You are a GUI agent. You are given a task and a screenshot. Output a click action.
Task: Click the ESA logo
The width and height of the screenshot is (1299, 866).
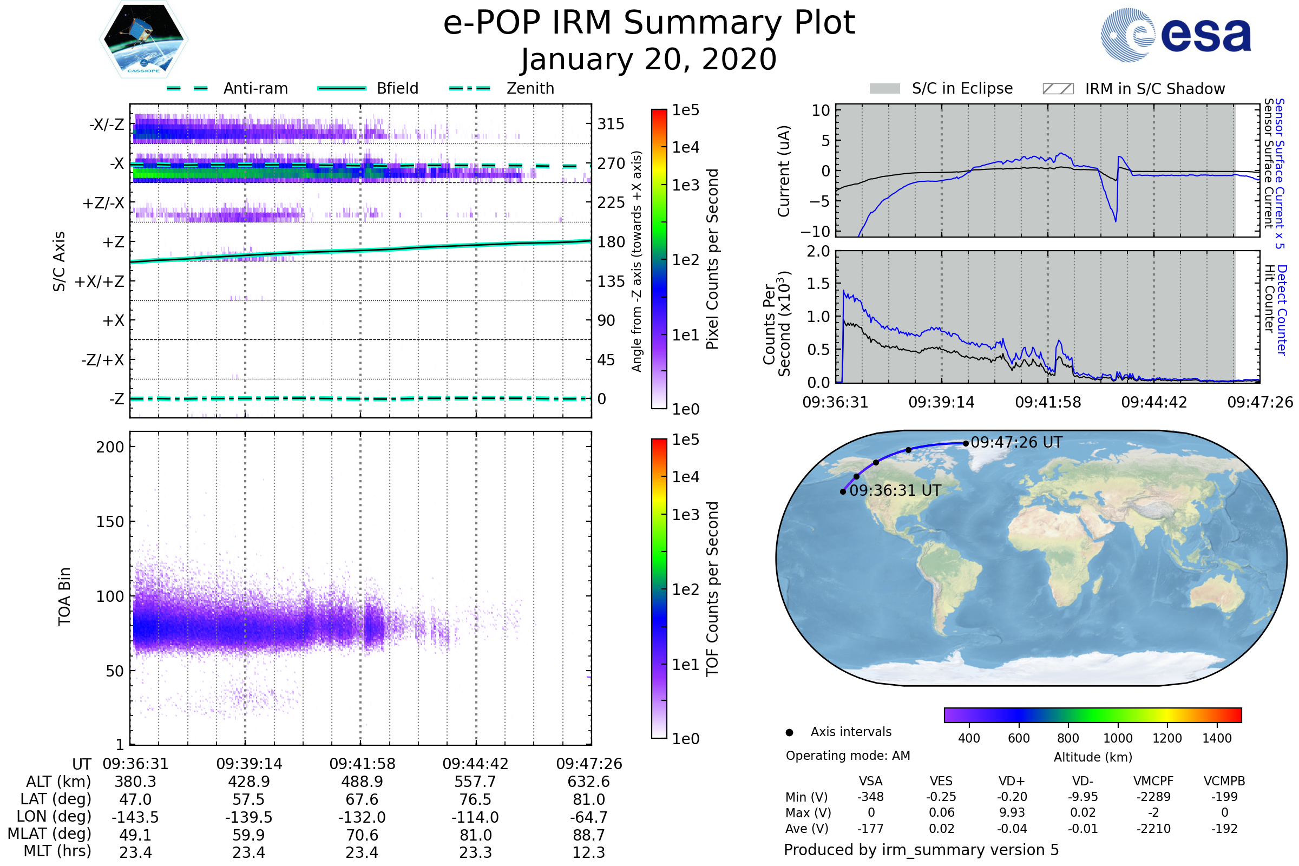(x=1176, y=34)
